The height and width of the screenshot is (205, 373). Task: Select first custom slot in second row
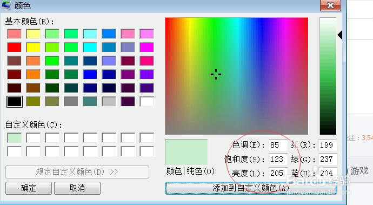pos(14,151)
